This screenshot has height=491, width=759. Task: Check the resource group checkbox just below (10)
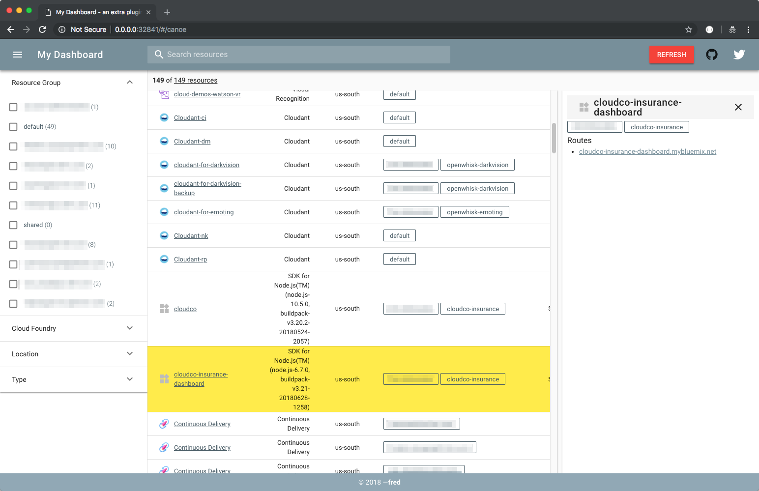pyautogui.click(x=13, y=166)
